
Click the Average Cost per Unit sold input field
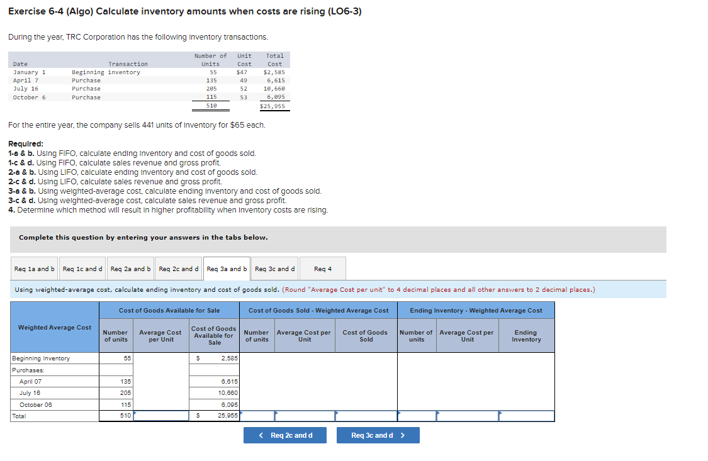pyautogui.click(x=305, y=415)
